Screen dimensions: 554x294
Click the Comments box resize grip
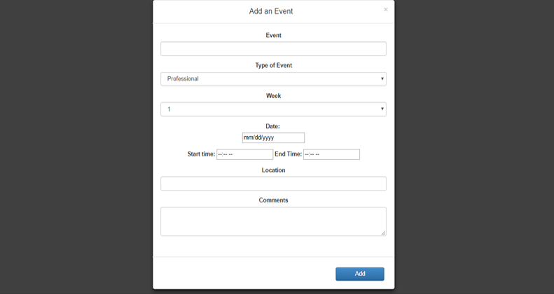tap(383, 233)
